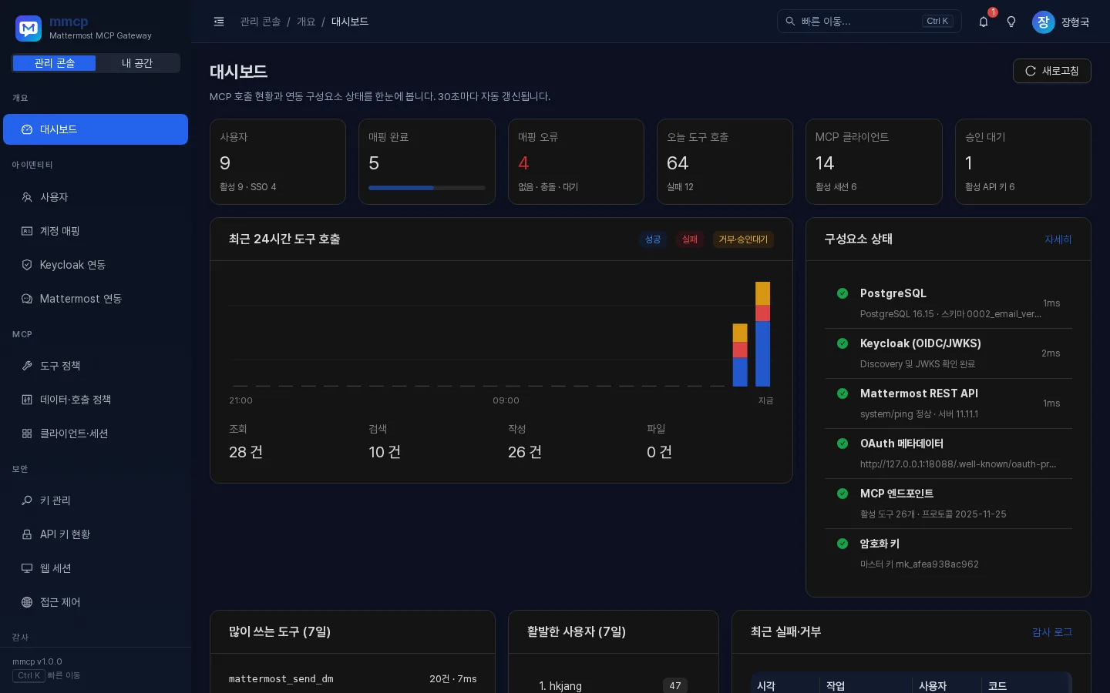Open the 사용자 stat card

point(277,162)
